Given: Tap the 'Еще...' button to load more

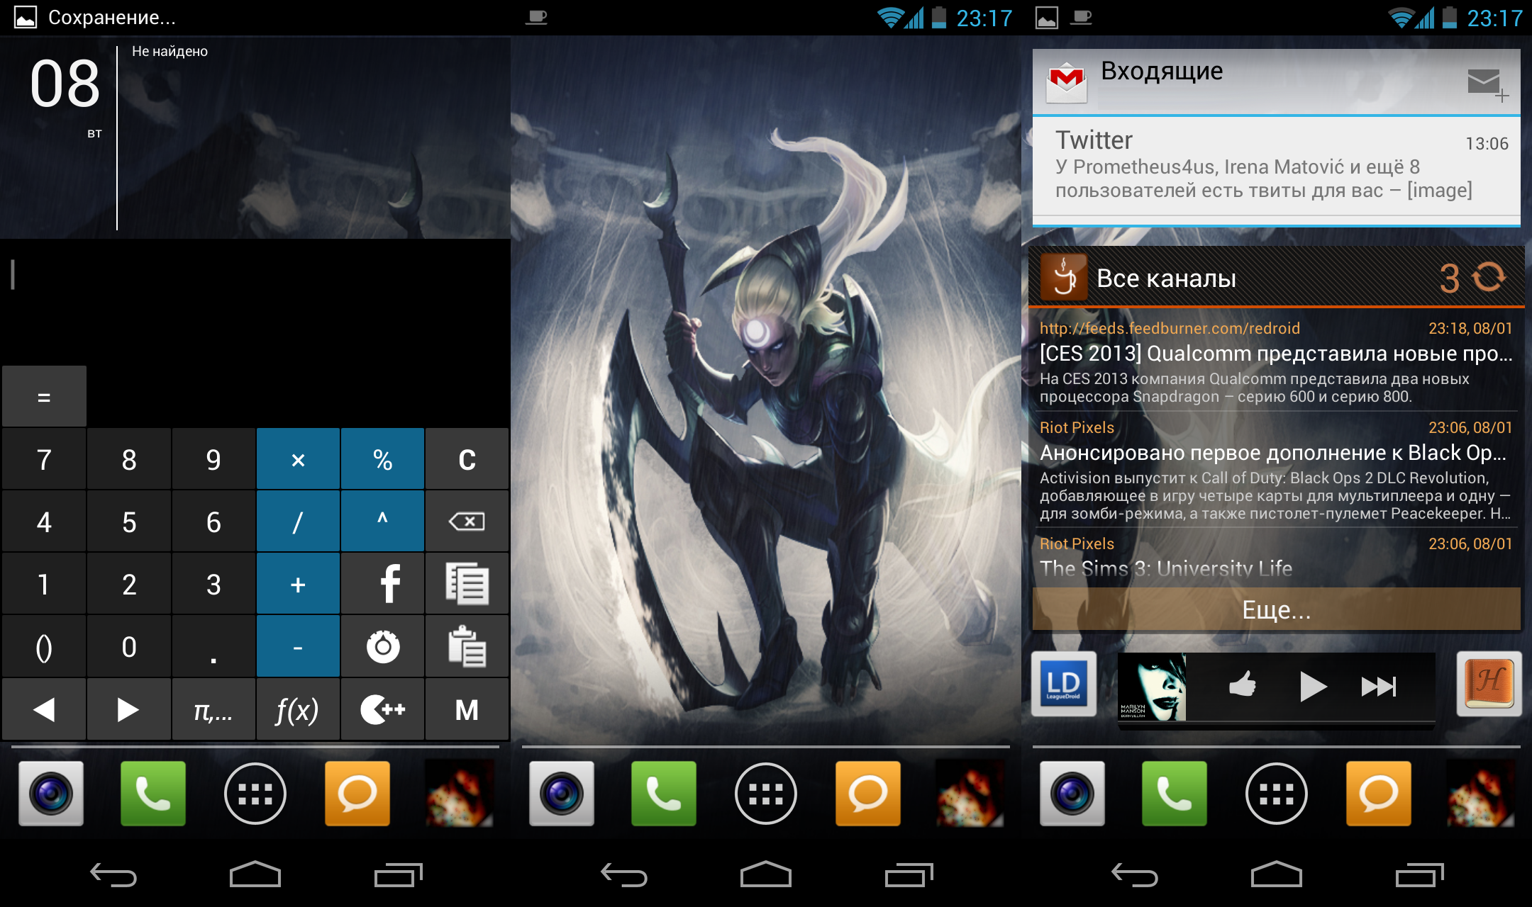Looking at the screenshot, I should tap(1277, 609).
